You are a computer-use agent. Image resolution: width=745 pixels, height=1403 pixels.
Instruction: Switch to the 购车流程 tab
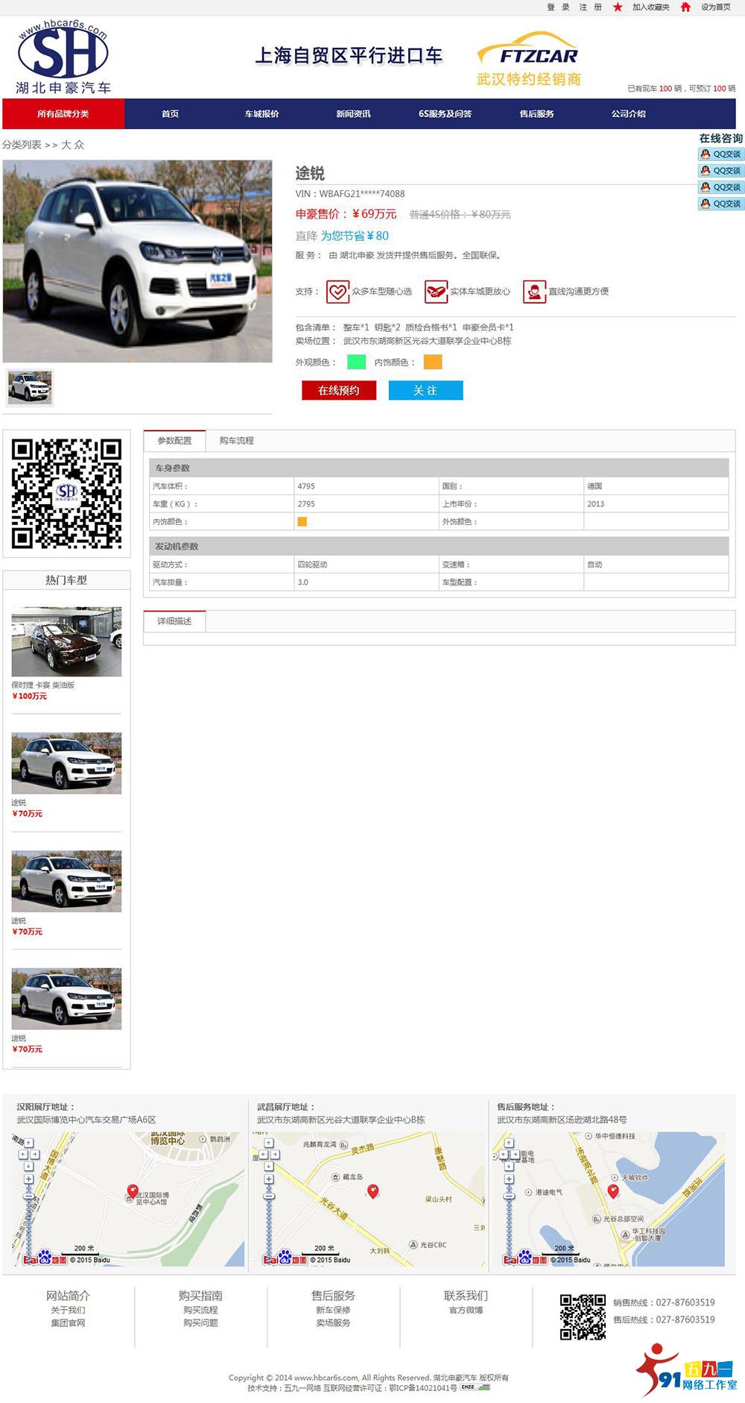click(x=236, y=441)
